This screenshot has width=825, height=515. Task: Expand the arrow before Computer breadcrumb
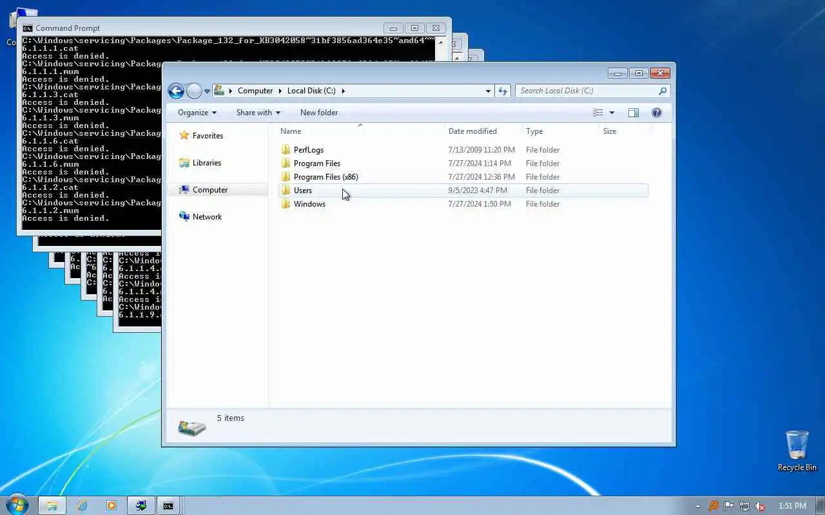(231, 91)
